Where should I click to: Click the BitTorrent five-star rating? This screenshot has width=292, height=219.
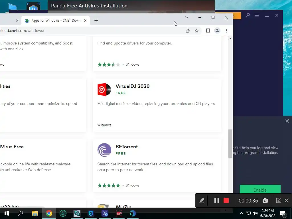(x=109, y=185)
